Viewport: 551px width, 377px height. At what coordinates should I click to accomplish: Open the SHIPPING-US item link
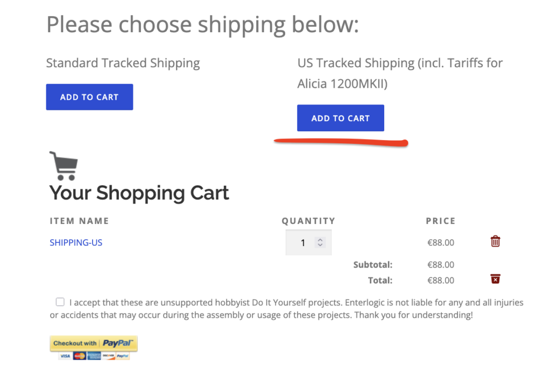pos(76,242)
